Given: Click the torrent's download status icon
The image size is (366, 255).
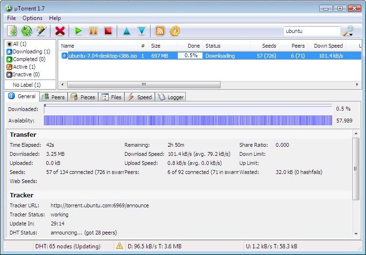Looking at the screenshot, I should click(x=64, y=56).
